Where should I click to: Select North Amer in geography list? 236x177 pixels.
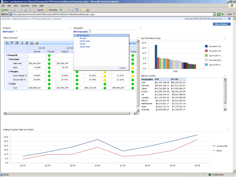tap(85, 41)
